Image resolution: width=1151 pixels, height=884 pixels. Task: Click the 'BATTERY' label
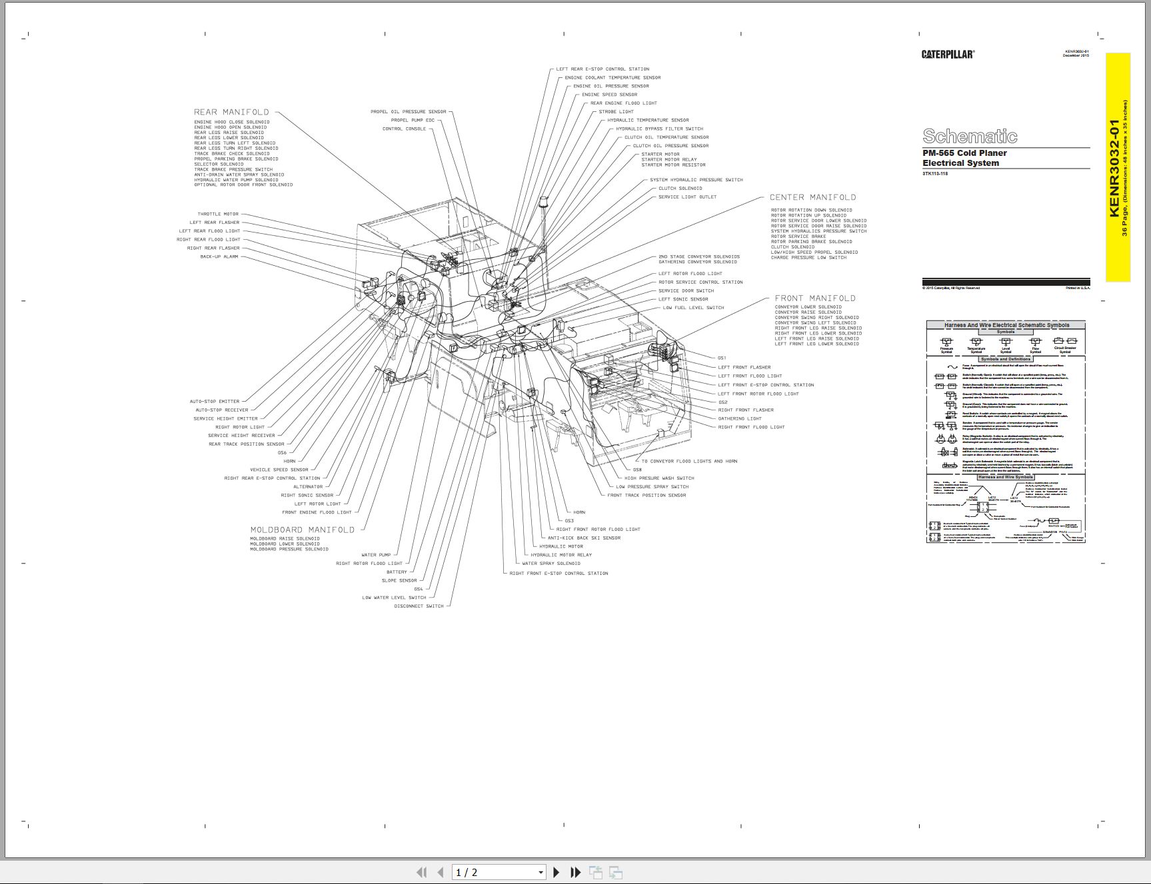pos(397,572)
